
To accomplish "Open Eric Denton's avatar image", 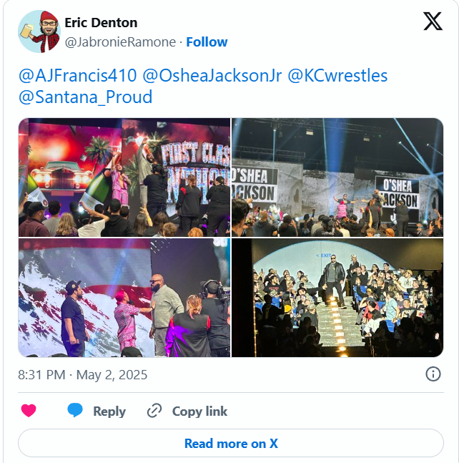I will point(39,31).
